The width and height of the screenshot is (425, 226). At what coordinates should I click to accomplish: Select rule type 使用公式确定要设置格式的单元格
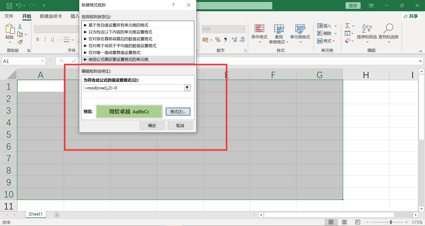point(138,59)
